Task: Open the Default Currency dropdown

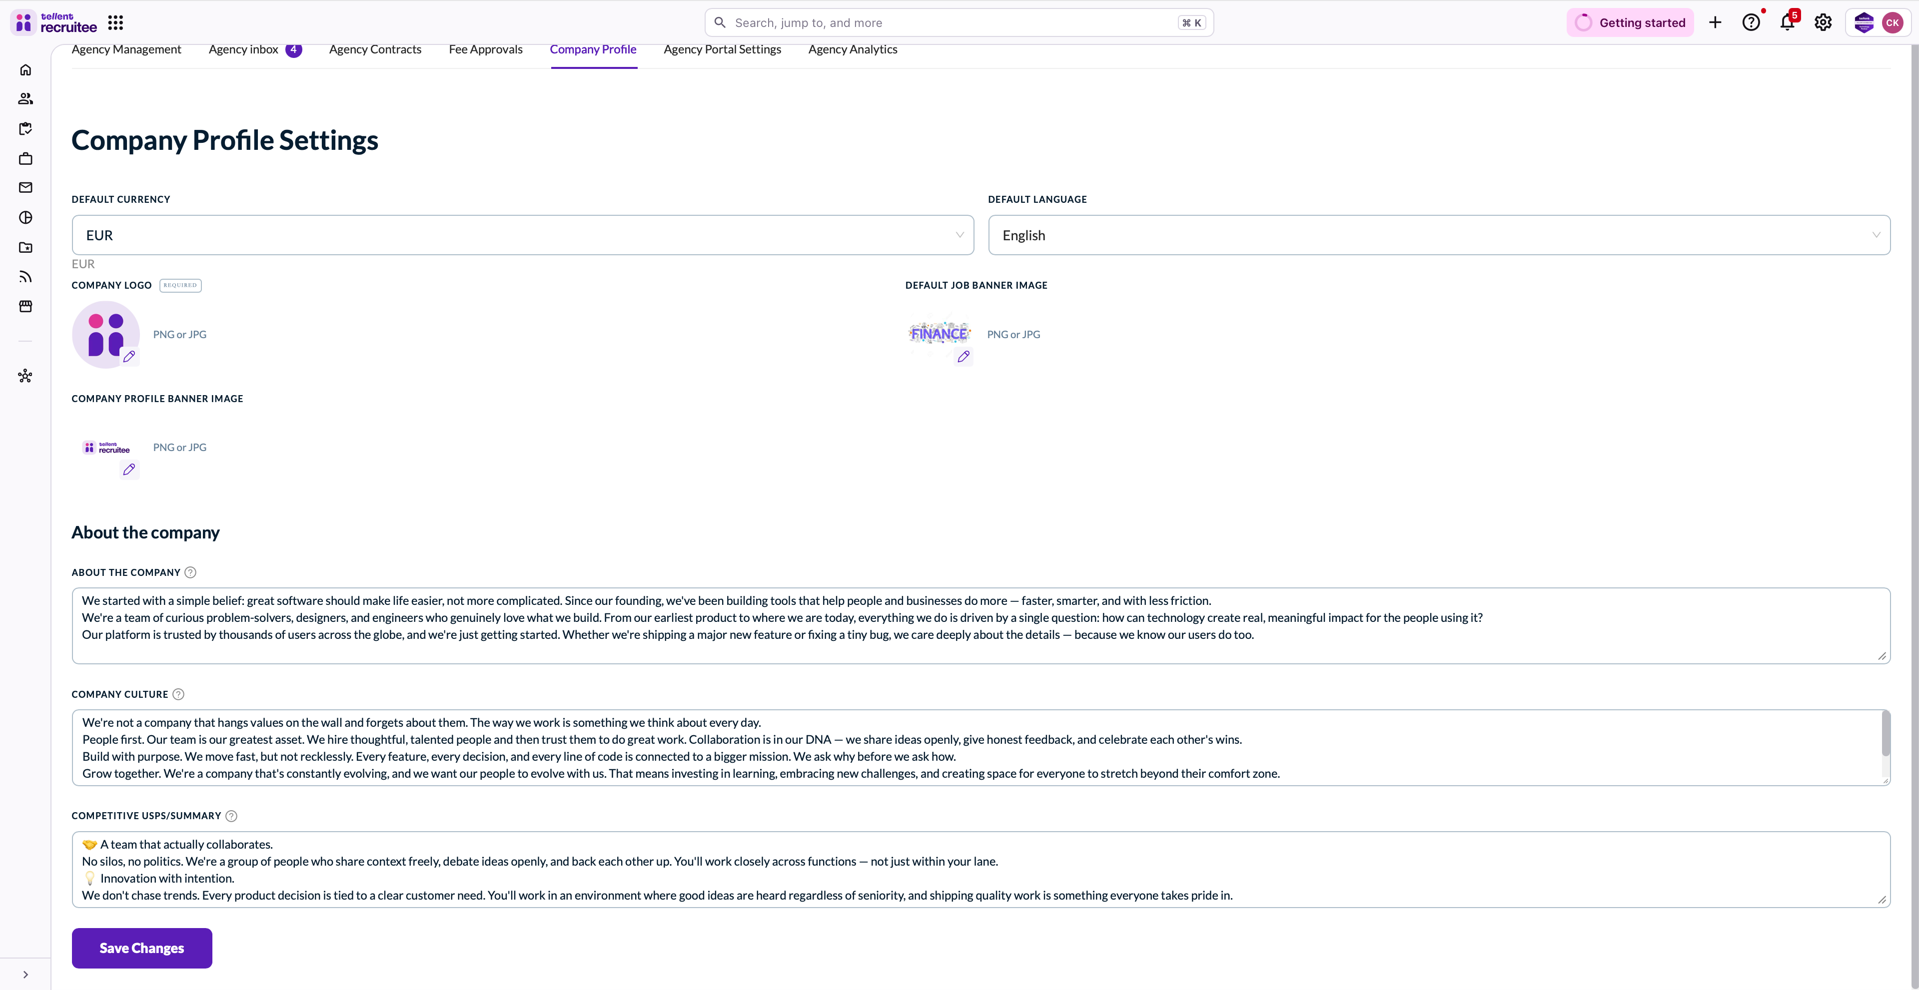Action: click(523, 235)
